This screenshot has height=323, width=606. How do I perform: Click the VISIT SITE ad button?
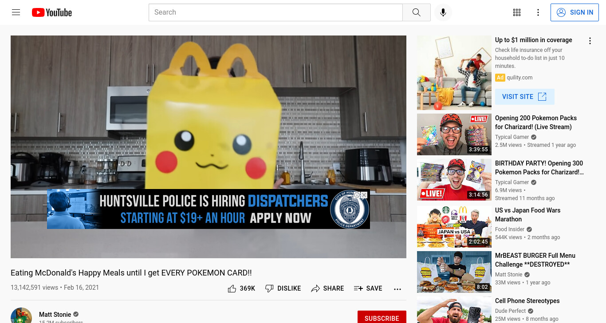524,97
